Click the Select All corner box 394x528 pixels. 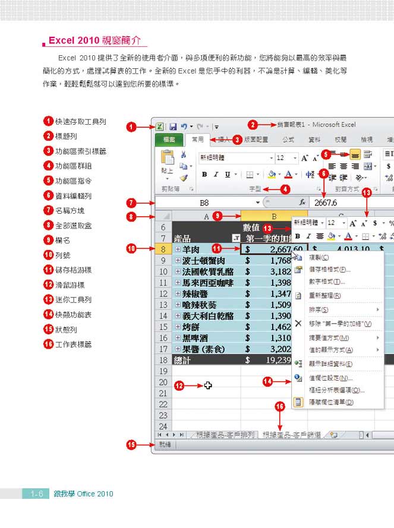pyautogui.click(x=163, y=216)
